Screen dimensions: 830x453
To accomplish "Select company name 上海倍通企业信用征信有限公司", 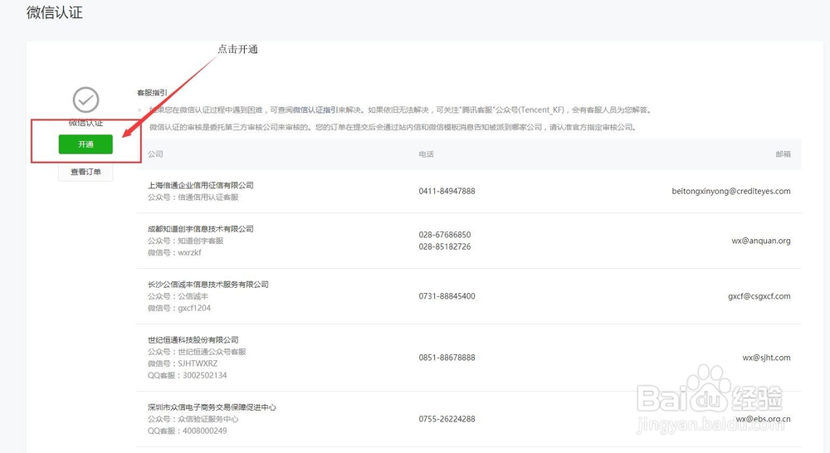I will click(x=201, y=185).
